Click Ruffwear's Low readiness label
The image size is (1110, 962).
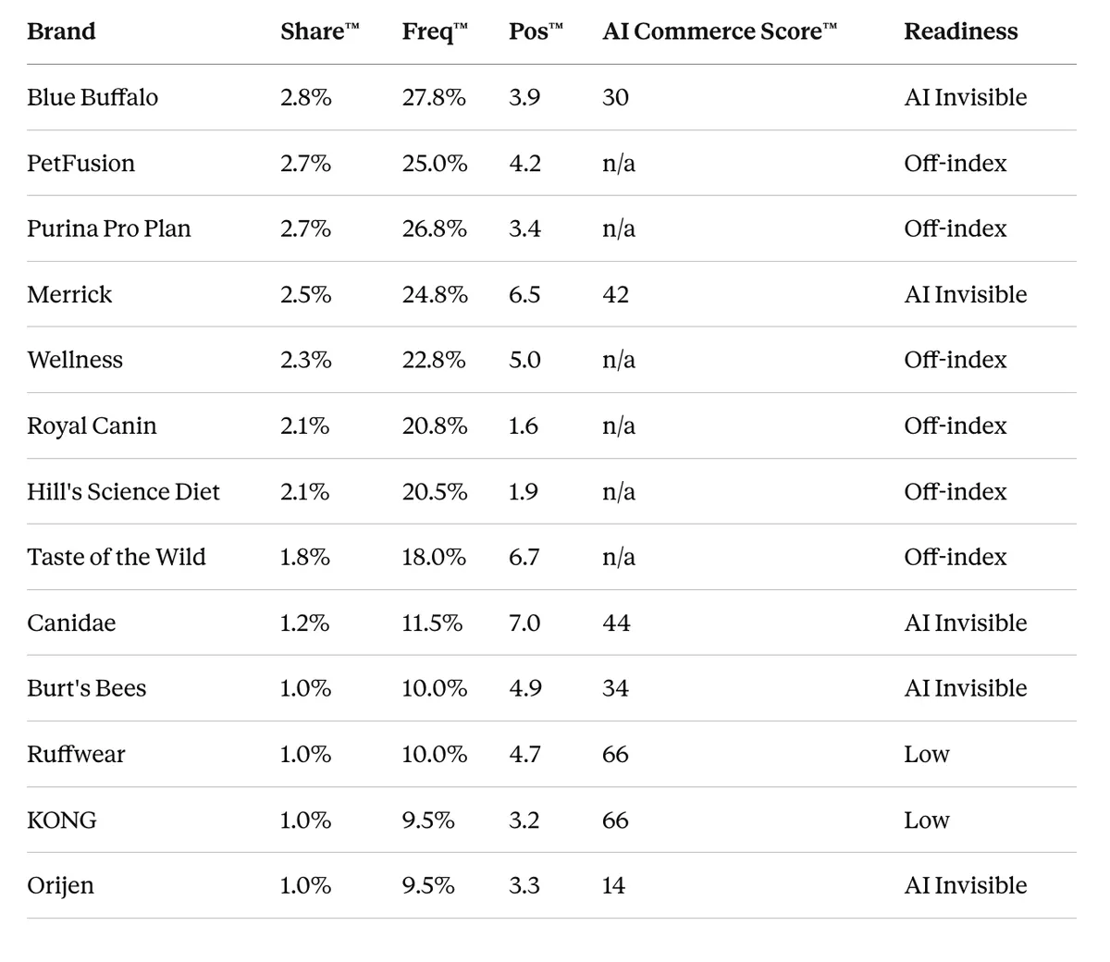pyautogui.click(x=927, y=754)
